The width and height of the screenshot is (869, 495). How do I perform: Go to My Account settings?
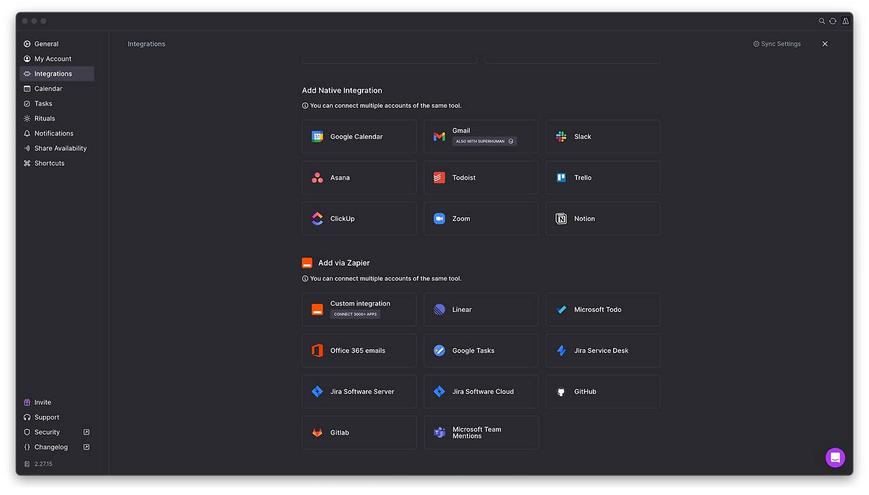pos(57,59)
